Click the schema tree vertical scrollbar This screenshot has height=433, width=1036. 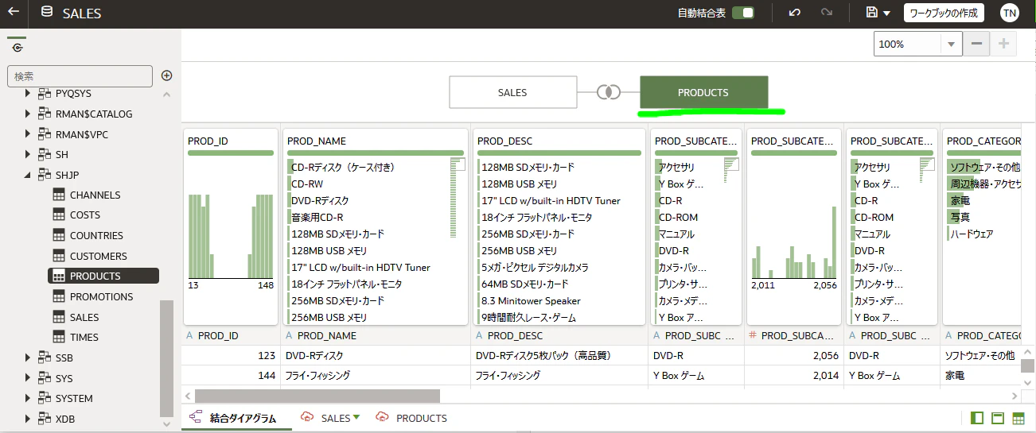coord(166,358)
